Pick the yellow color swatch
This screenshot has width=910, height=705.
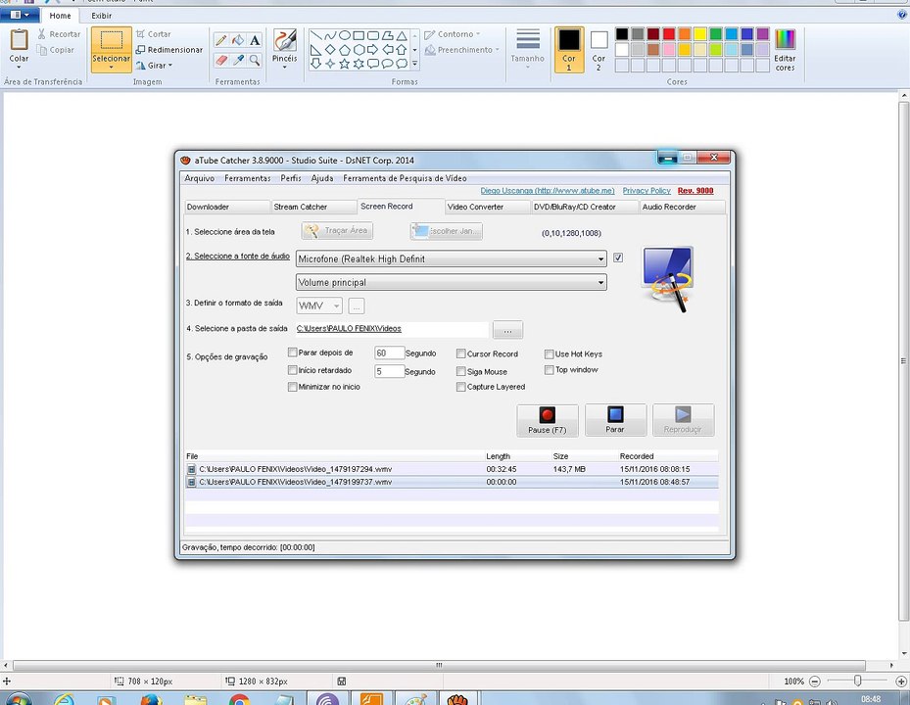[x=700, y=34]
